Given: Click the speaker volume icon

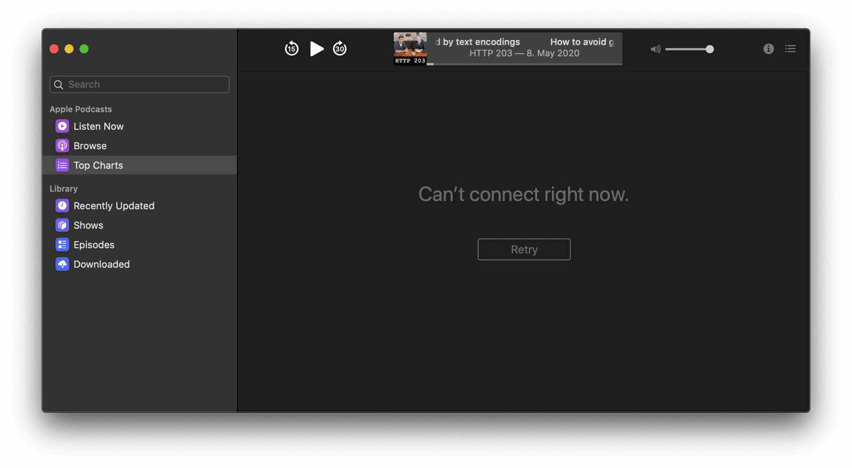Looking at the screenshot, I should 656,49.
